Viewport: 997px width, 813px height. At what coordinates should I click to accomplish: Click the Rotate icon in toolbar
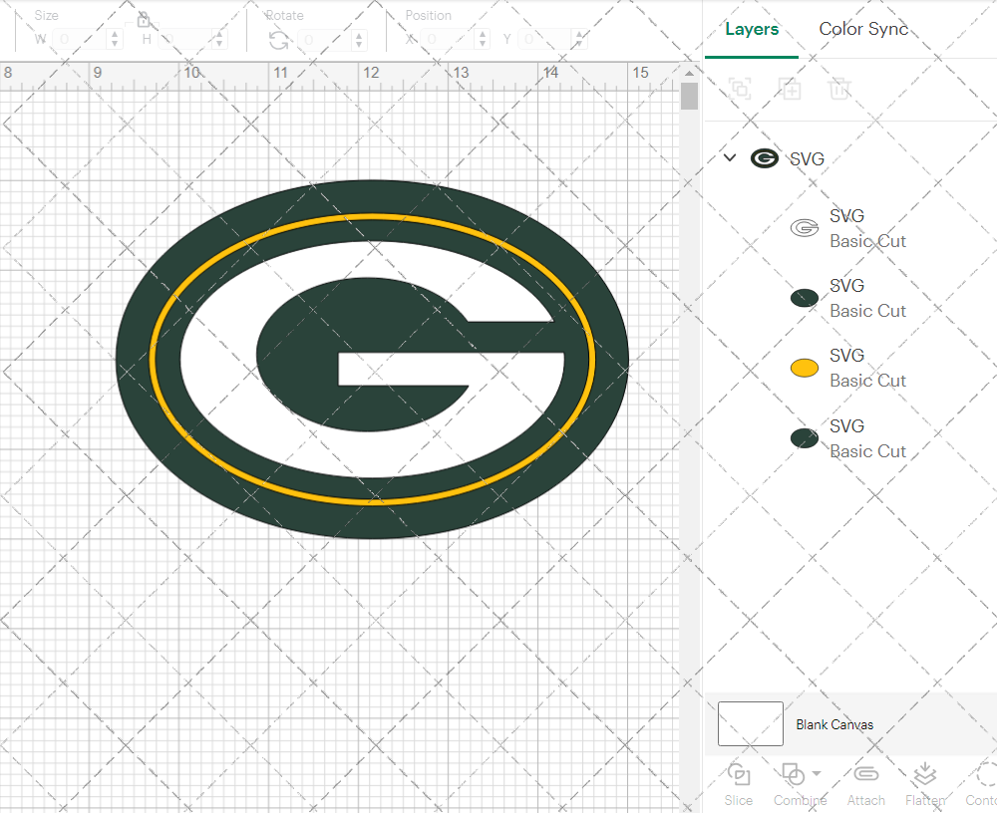point(279,40)
